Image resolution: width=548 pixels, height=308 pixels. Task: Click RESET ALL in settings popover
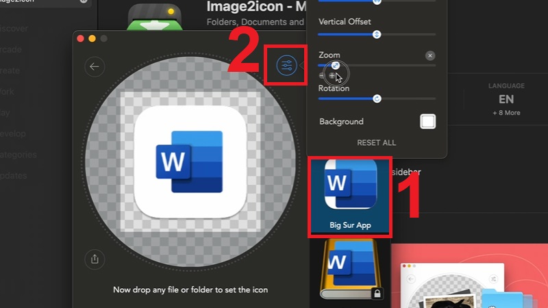pyautogui.click(x=376, y=143)
